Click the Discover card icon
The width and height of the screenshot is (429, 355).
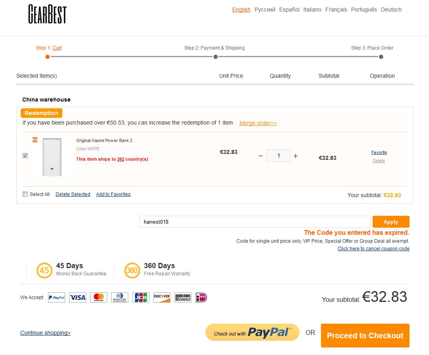point(162,297)
